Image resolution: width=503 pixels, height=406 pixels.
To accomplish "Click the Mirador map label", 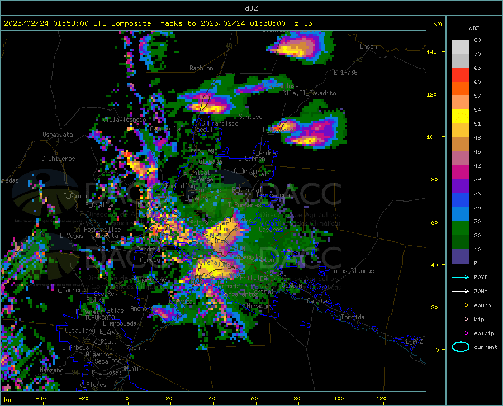I will click(258, 306).
